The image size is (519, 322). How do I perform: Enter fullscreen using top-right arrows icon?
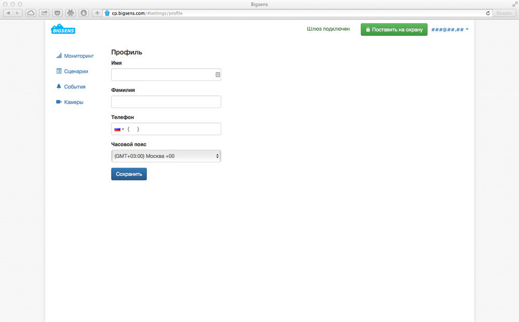click(514, 4)
